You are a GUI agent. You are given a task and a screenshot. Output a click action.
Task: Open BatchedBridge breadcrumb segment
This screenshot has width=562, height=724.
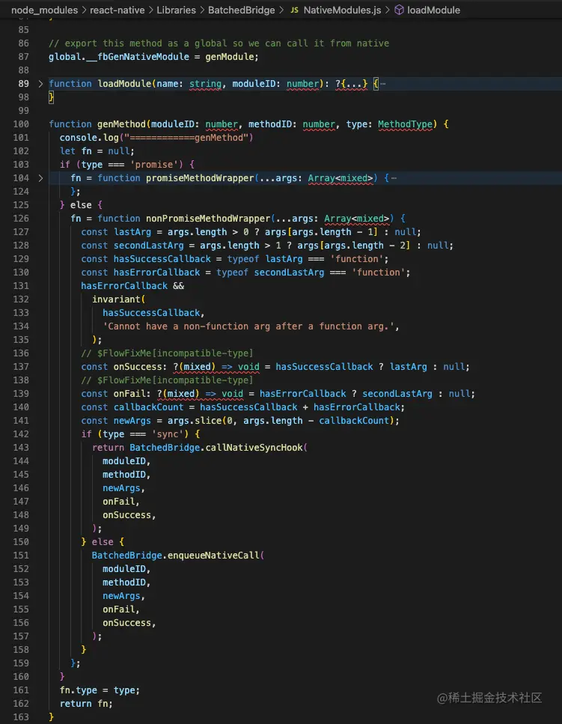point(241,10)
